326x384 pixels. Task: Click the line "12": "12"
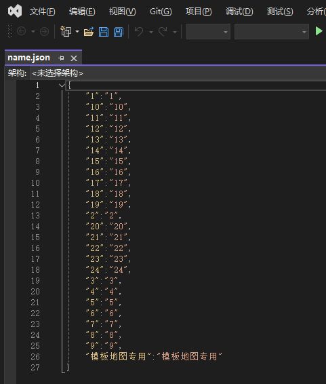click(108, 129)
